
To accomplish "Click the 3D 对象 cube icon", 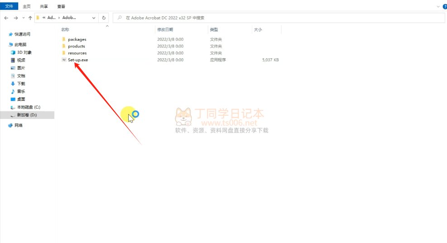I will coord(13,52).
